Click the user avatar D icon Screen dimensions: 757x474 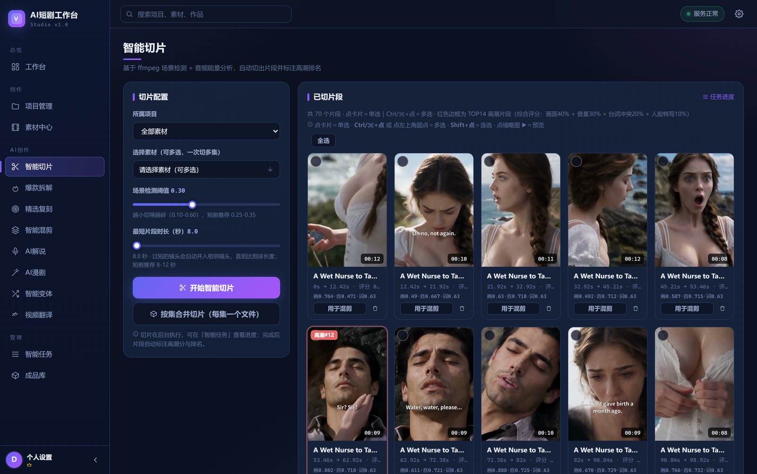point(14,459)
